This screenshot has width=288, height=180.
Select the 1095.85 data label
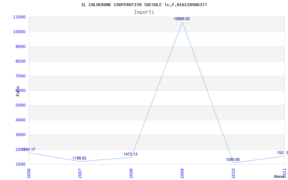pos(233,159)
